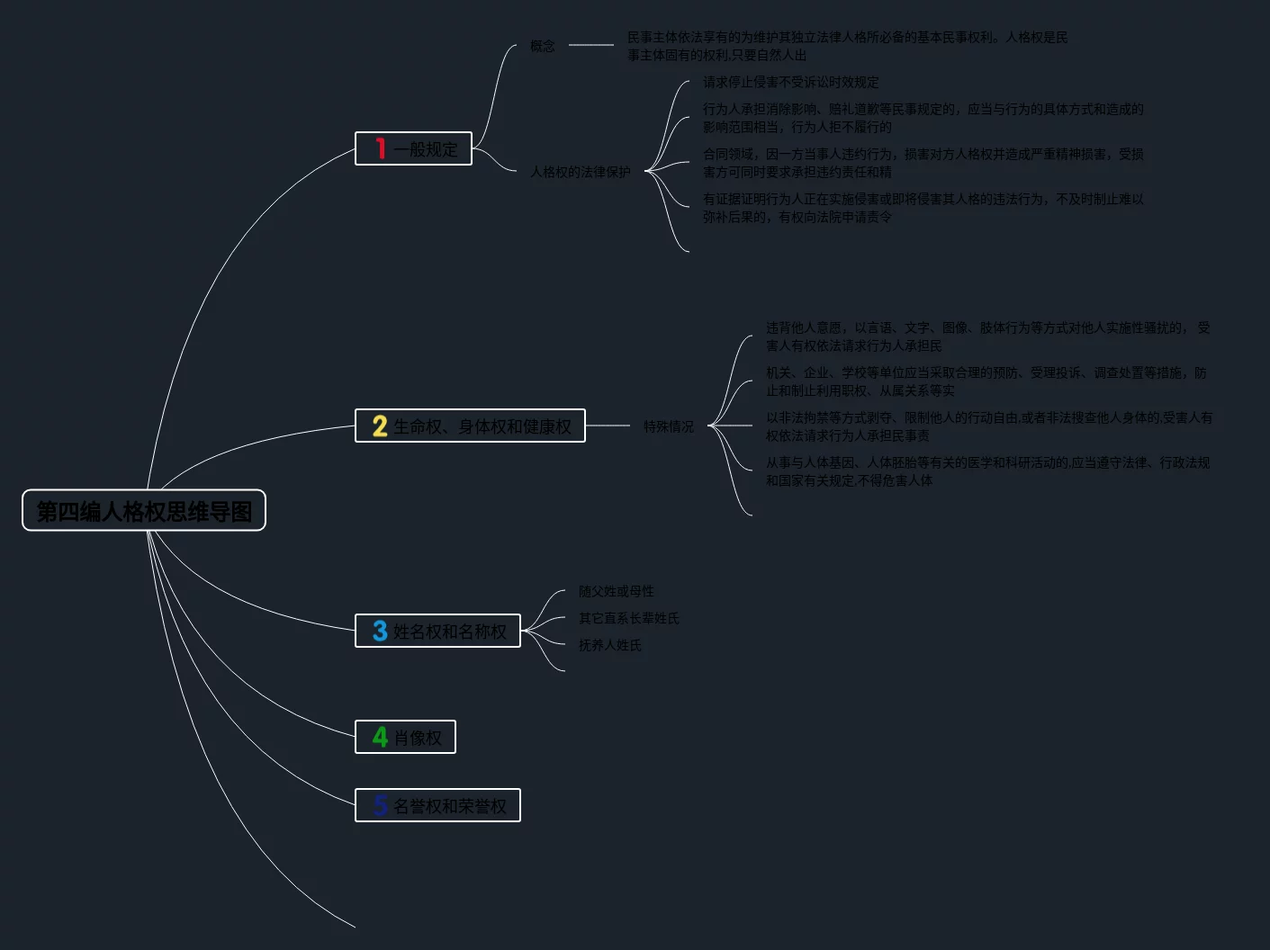Click the dark blue number 5 marker
Image resolution: width=1270 pixels, height=950 pixels.
pos(380,805)
